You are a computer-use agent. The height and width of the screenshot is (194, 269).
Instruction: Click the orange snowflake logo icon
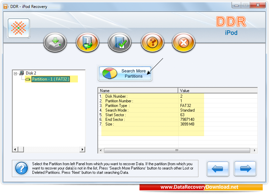(19, 28)
